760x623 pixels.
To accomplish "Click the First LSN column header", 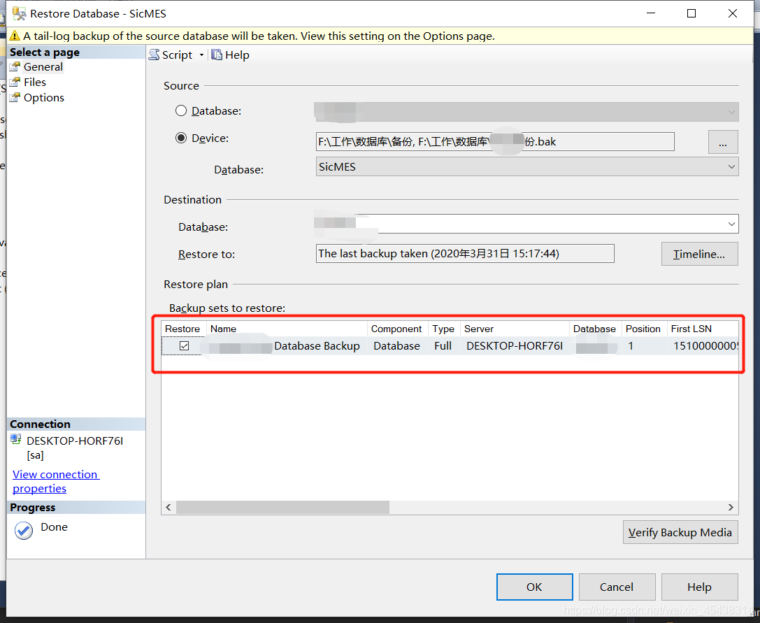I will 703,329.
